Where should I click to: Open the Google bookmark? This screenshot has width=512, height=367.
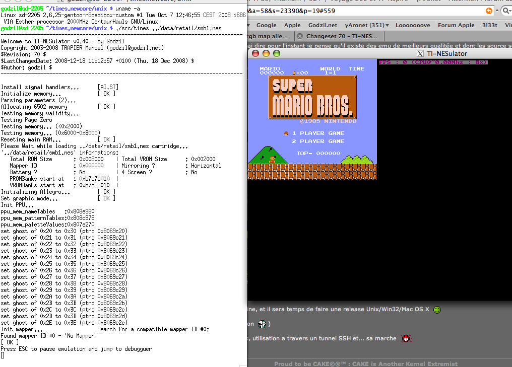(x=266, y=25)
